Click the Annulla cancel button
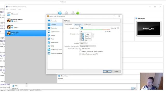166x93 pixels. 116,72
